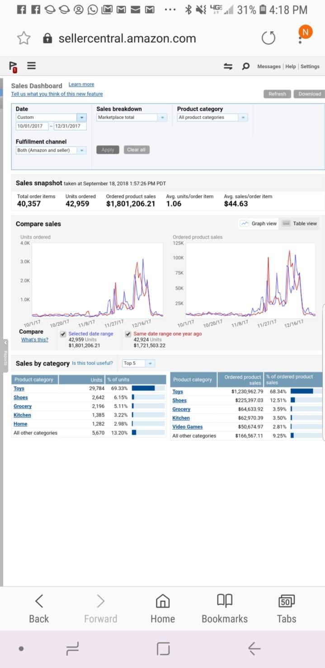Switch to Graph view

click(259, 224)
